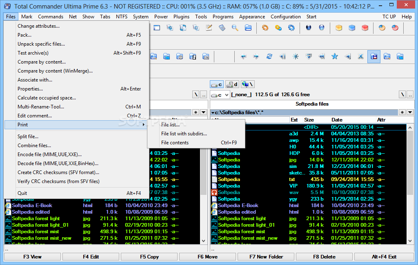
Task: Choose Pack... from the Files menu
Action: [x=76, y=35]
